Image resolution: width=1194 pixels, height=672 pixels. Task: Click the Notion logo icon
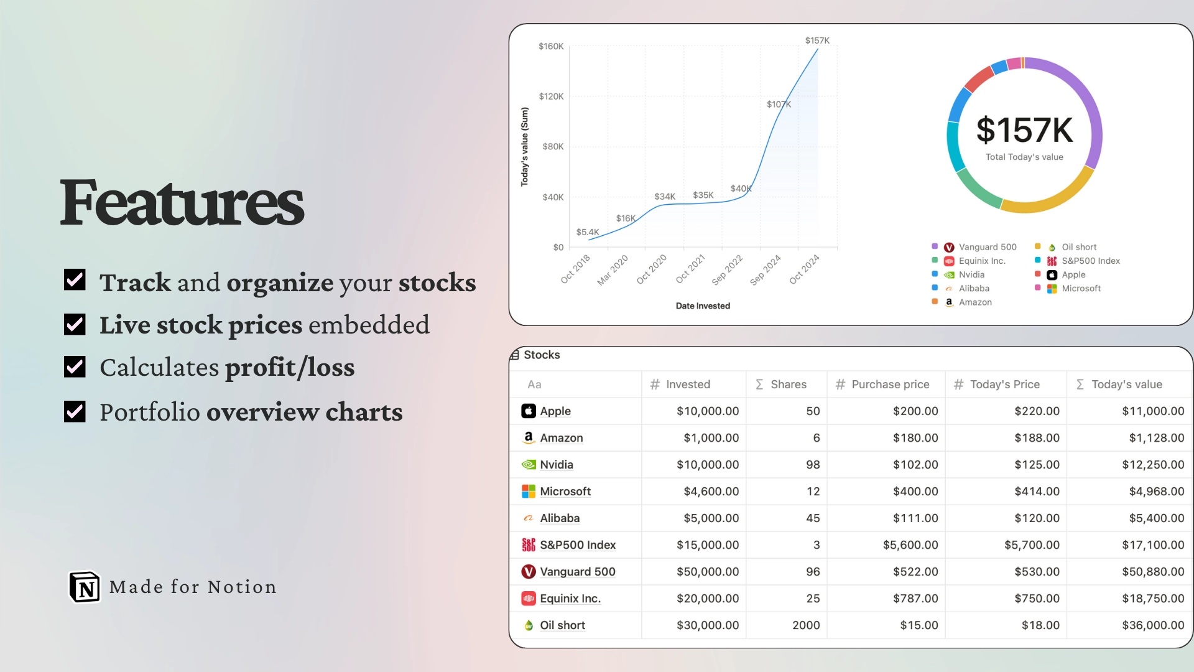tap(84, 586)
